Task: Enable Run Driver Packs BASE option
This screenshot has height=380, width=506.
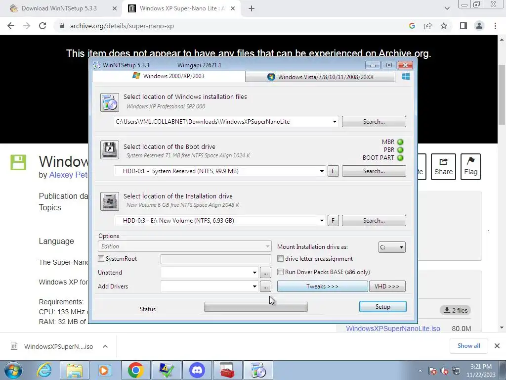Action: pos(281,272)
